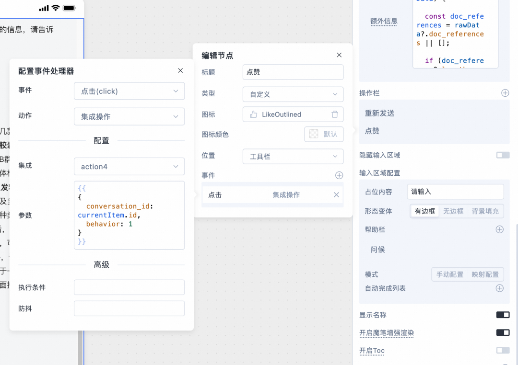Enable the 开启Toc toggle

pos(503,350)
